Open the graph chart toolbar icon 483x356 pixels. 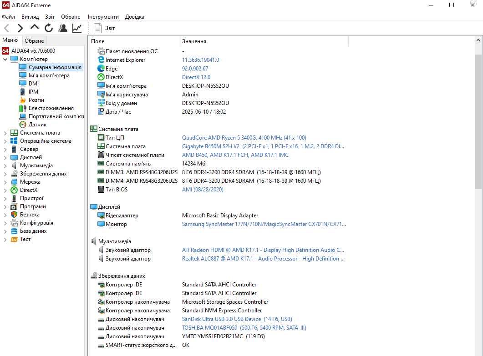point(76,28)
